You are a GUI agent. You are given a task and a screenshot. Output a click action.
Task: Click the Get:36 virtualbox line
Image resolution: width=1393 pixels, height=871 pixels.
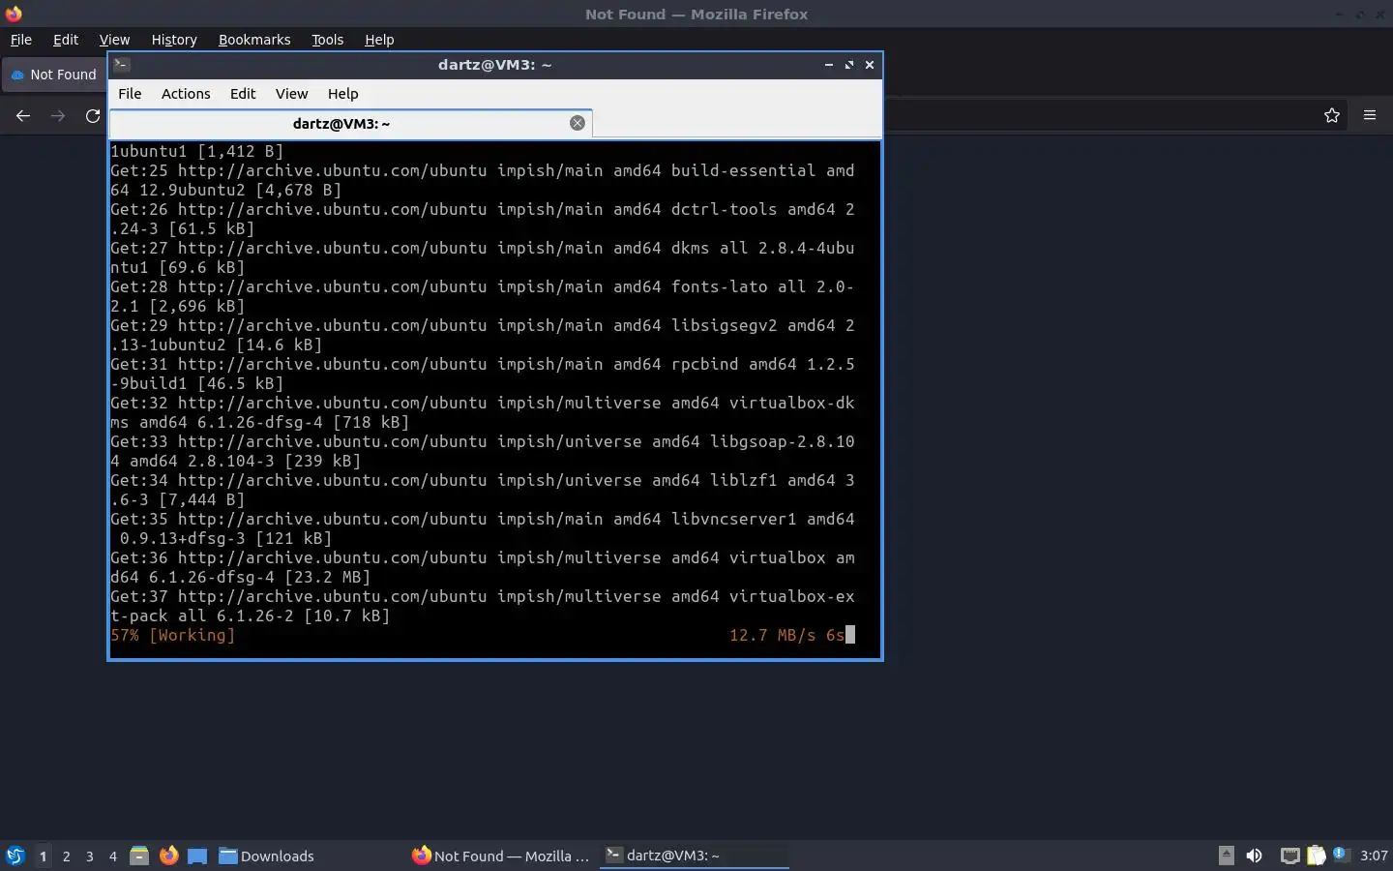coord(482,567)
